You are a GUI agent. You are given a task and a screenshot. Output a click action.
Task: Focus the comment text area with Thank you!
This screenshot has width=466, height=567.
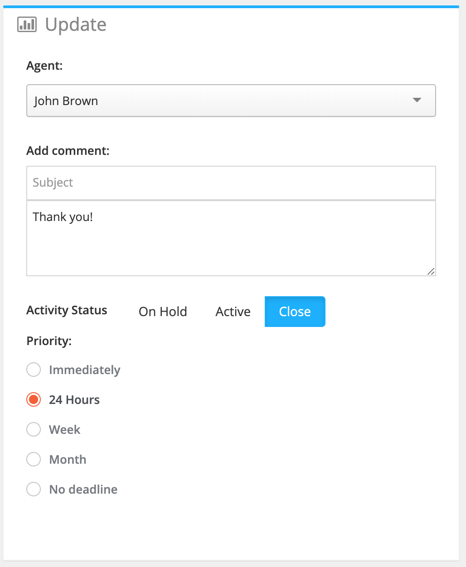click(231, 238)
